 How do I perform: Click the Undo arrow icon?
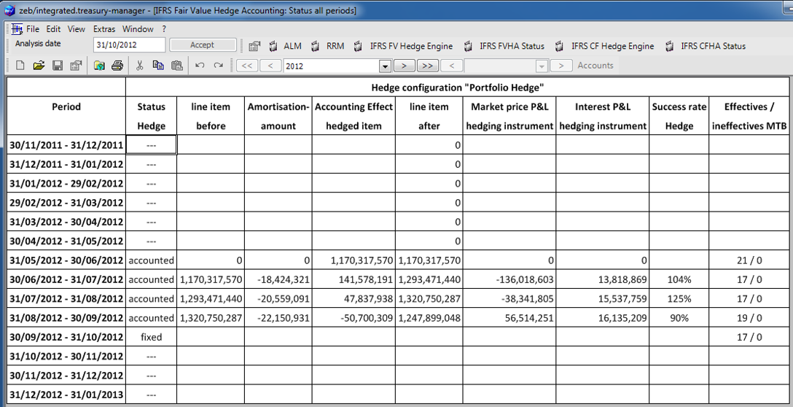200,66
